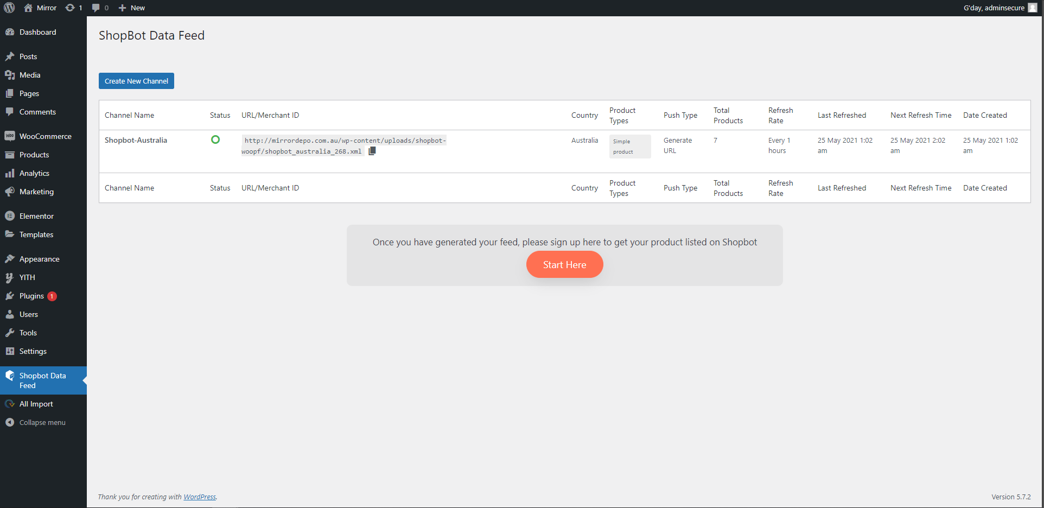
Task: Click the Products box icon
Action: [10, 155]
